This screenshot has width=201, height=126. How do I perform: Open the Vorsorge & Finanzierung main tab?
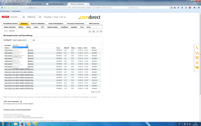75,24
